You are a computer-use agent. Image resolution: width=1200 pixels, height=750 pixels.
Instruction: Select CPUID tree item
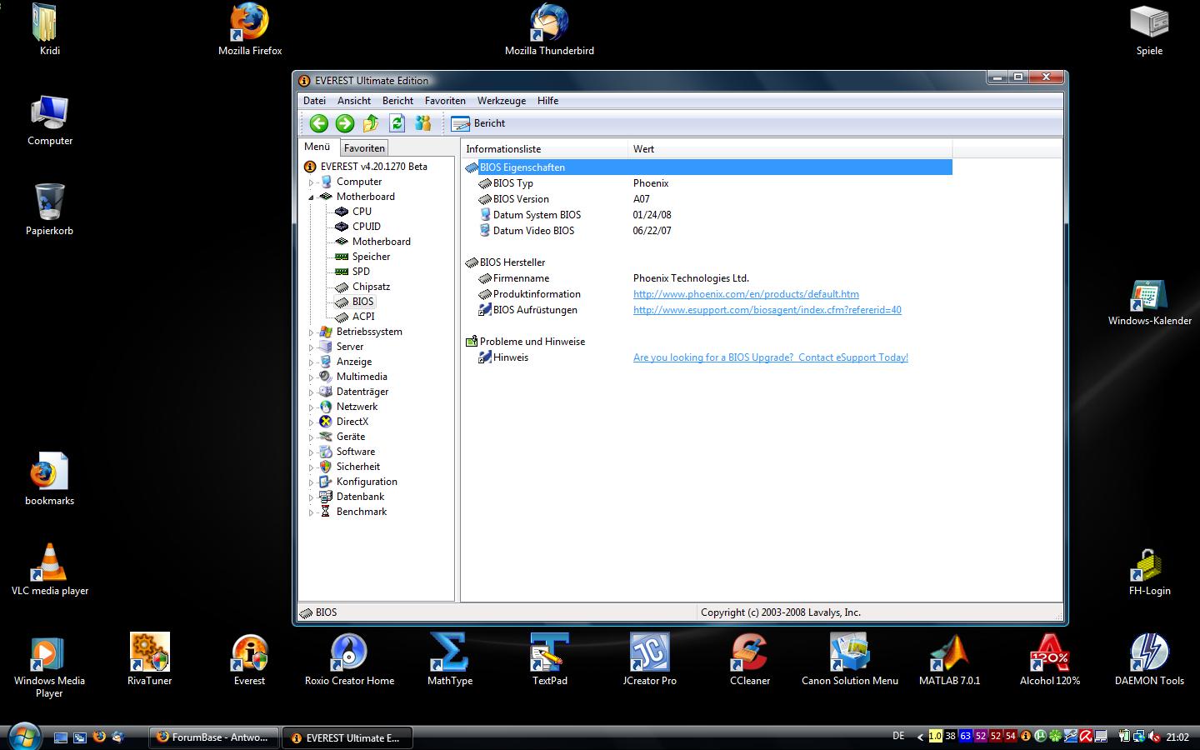[366, 227]
